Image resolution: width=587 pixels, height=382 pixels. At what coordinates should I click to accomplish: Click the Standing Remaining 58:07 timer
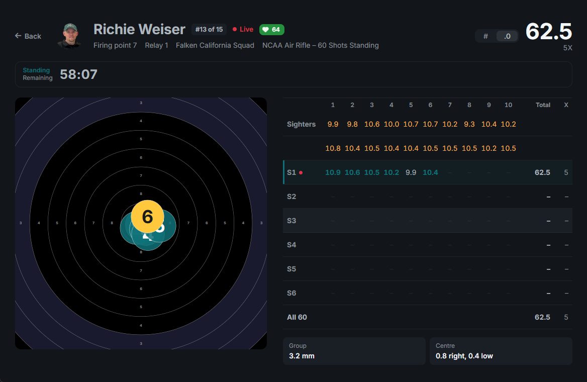click(x=60, y=74)
